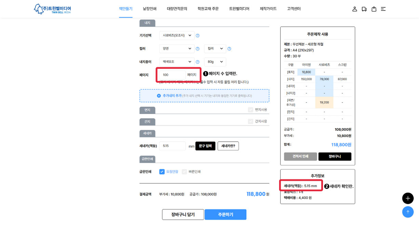Open the 사로베츠(모조지) machine dropdown
This screenshot has height=237, width=419.
point(177,35)
